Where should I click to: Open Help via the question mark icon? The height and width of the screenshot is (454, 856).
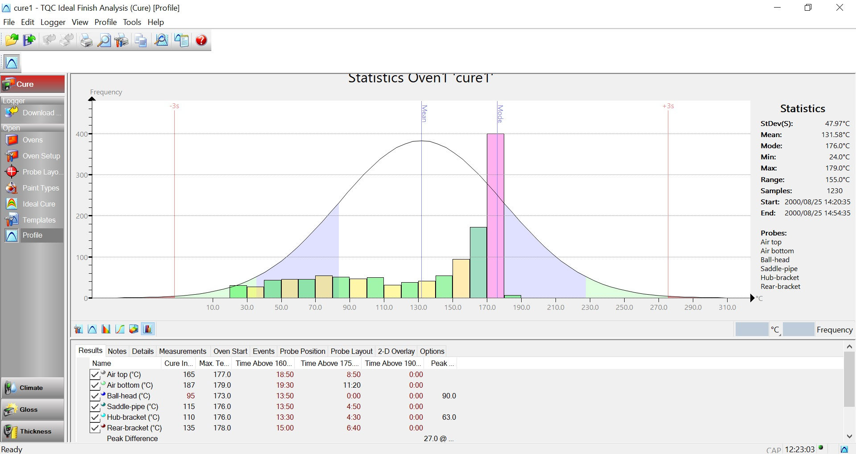pos(201,40)
